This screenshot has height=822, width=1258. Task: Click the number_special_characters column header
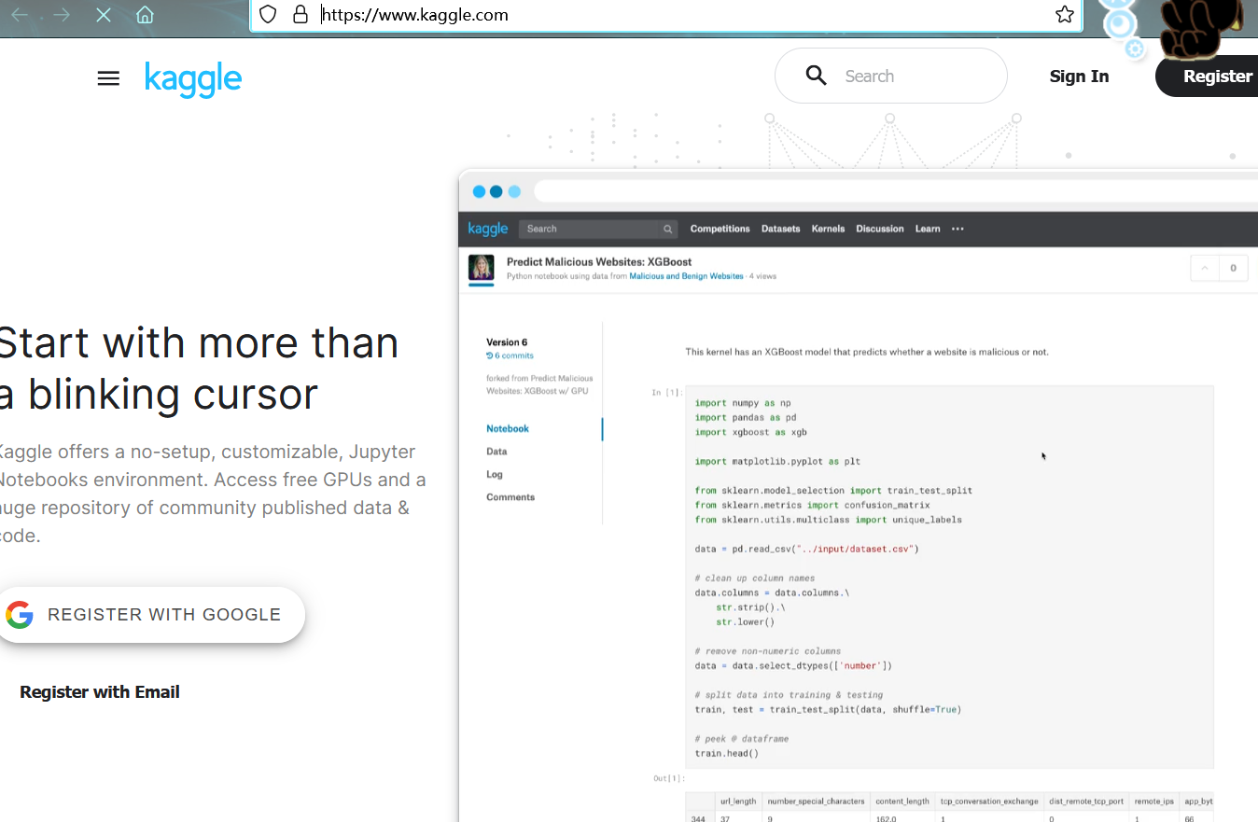[816, 801]
